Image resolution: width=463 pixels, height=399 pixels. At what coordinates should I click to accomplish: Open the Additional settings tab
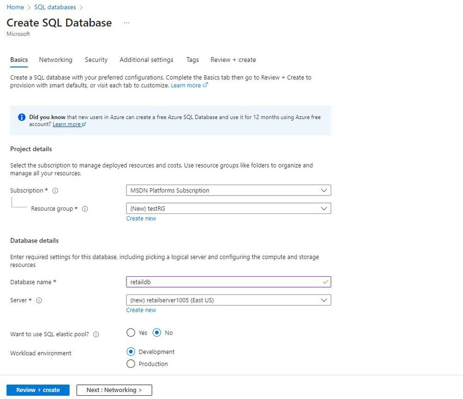click(x=147, y=60)
